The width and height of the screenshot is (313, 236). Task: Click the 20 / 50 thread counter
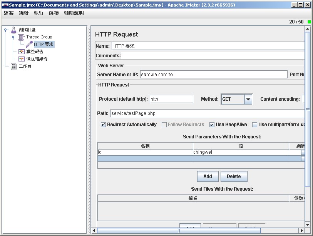[x=296, y=22]
